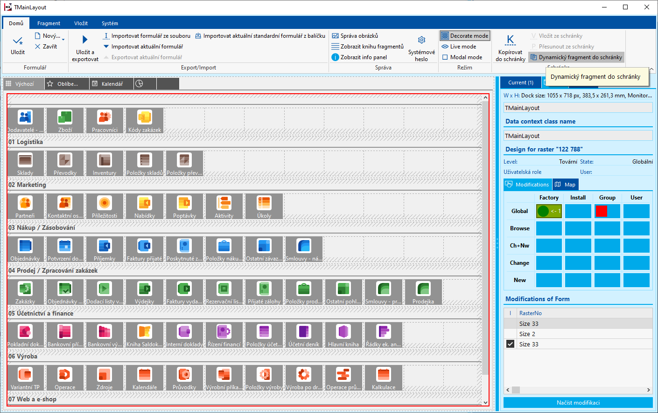Select the Kódy zakázek tile
Screen dimensions: 658x413
[x=145, y=121]
